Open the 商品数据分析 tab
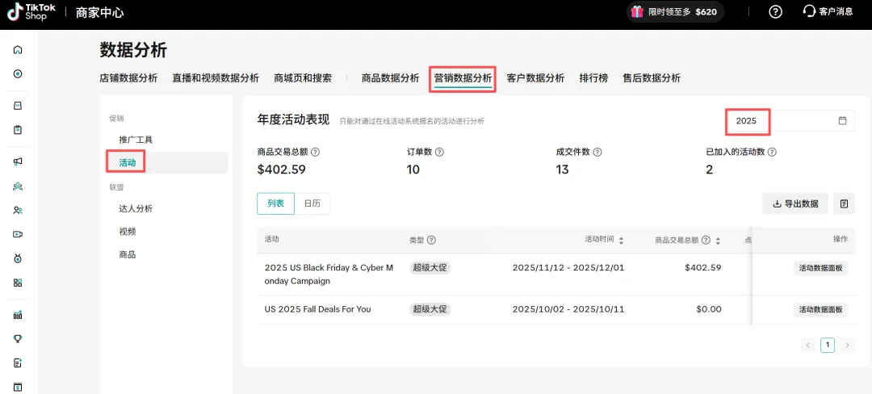 click(390, 78)
